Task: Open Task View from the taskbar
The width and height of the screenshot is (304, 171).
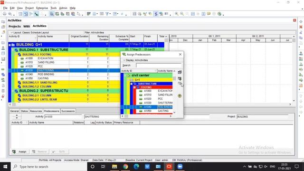Action: click(x=103, y=167)
